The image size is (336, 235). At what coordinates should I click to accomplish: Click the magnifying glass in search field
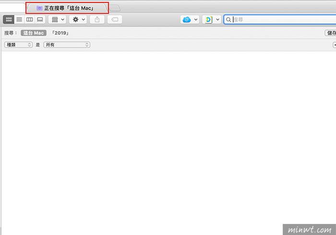pyautogui.click(x=229, y=20)
